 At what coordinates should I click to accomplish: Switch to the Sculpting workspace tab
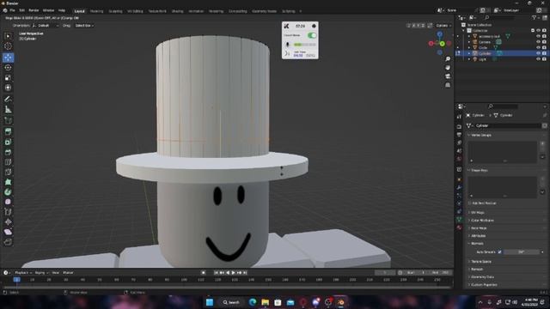click(115, 11)
